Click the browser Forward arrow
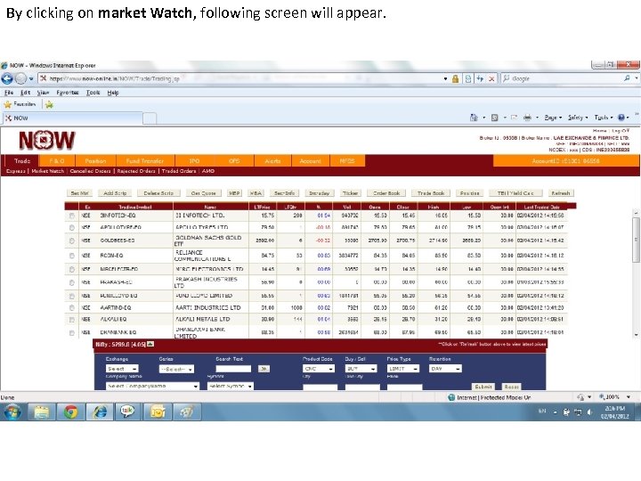The height and width of the screenshot is (481, 641). pos(20,78)
